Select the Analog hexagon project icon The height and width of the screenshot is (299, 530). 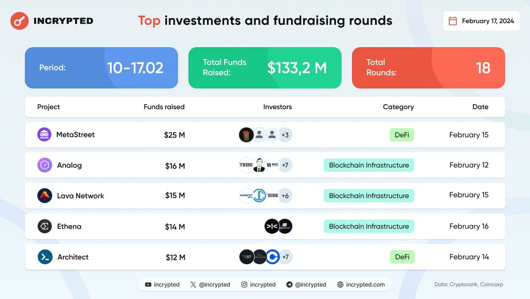(45, 165)
